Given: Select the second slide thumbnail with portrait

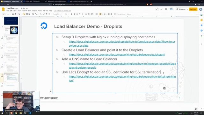Looking at the screenshot, I should pyautogui.click(x=11, y=30).
